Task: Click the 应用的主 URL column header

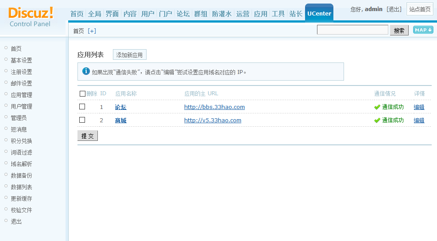Action: point(201,93)
